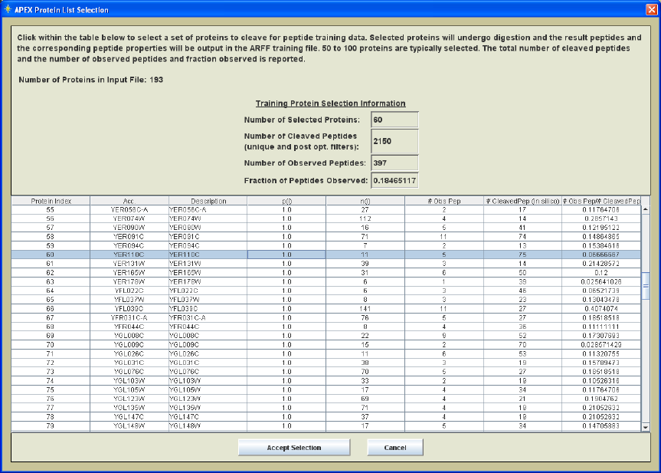This screenshot has height=473, width=661.
Task: Click the Number of Cleaved Peptides field
Action: click(394, 141)
